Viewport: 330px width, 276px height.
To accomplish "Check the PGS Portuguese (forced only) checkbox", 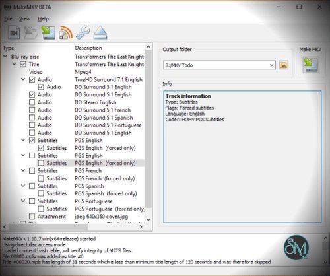I will coord(41,209).
